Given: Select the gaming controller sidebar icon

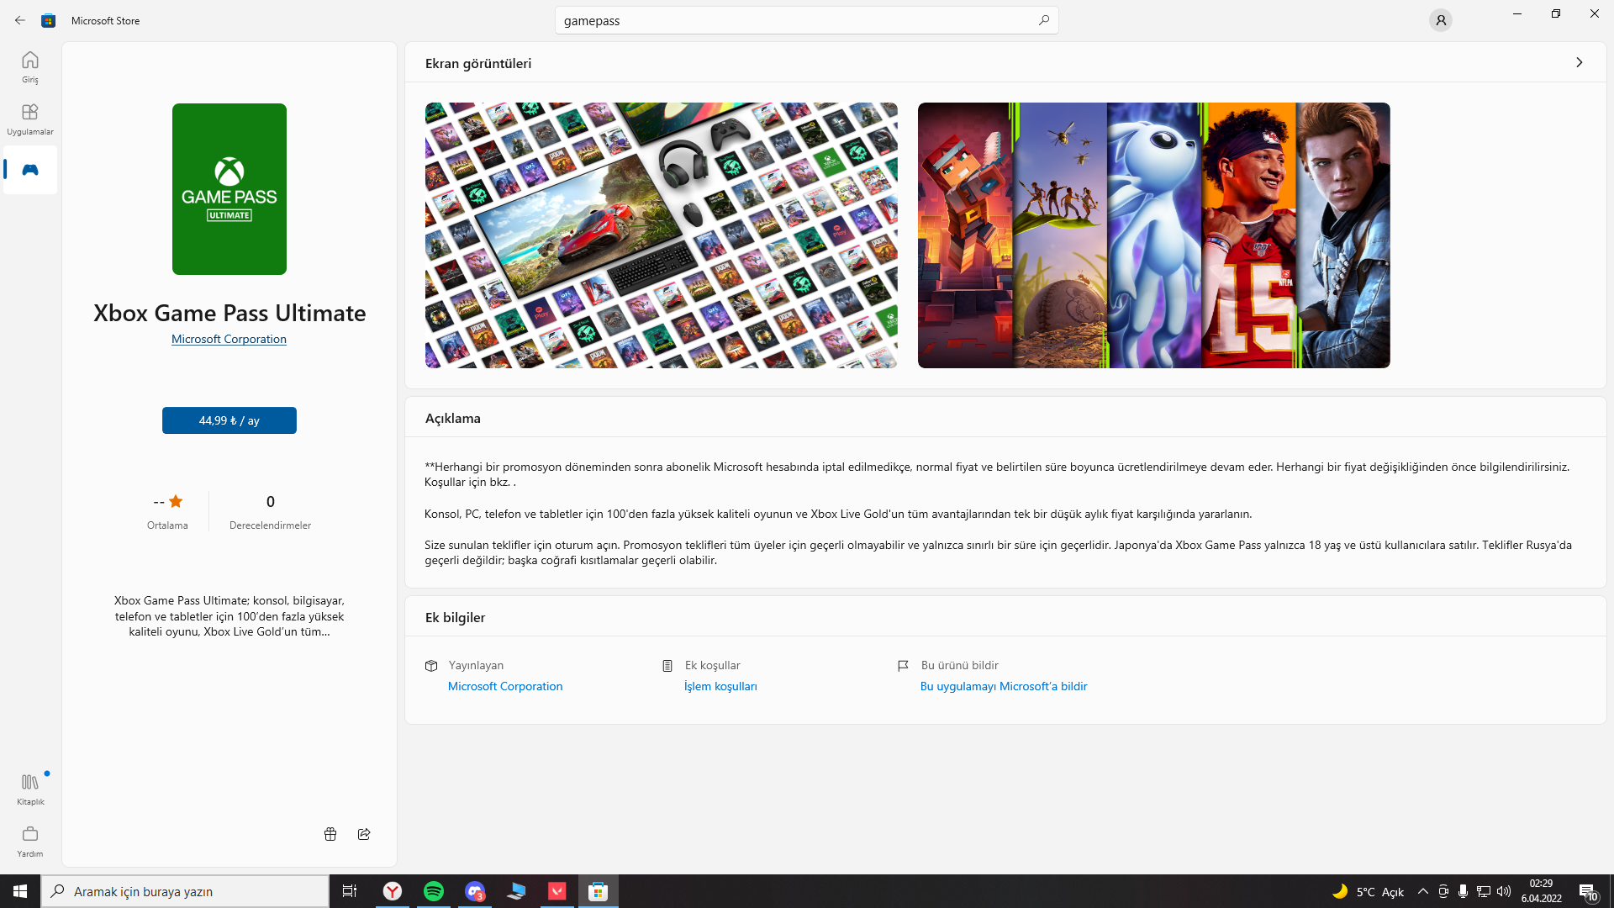Looking at the screenshot, I should 30,170.
